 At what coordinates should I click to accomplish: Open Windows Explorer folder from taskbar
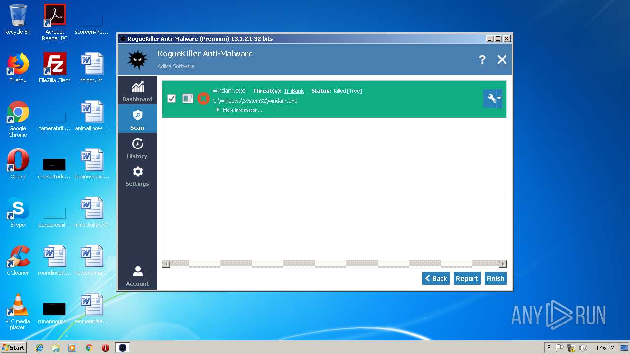point(56,348)
